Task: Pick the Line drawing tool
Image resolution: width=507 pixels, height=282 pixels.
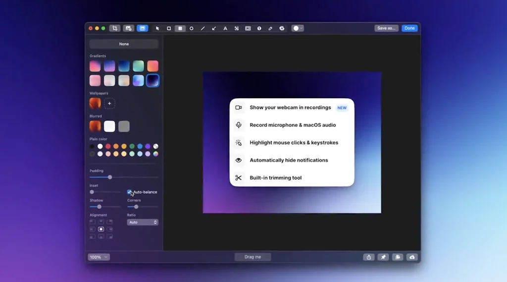Action: (x=203, y=28)
